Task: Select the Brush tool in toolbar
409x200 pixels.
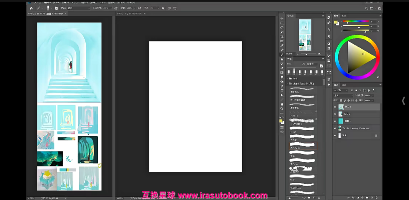Action: pos(282,55)
